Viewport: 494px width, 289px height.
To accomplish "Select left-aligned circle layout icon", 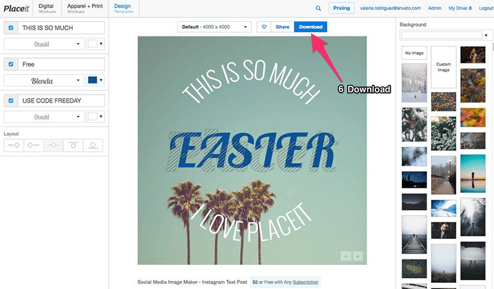I will tap(14, 145).
